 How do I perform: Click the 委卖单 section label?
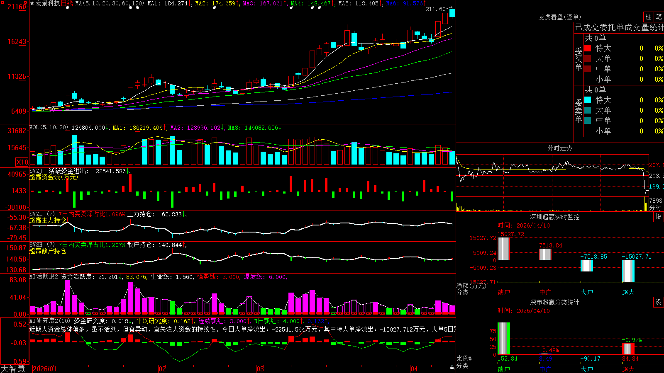(x=579, y=111)
